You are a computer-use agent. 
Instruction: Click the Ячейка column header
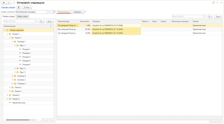pyautogui.click(x=207, y=22)
